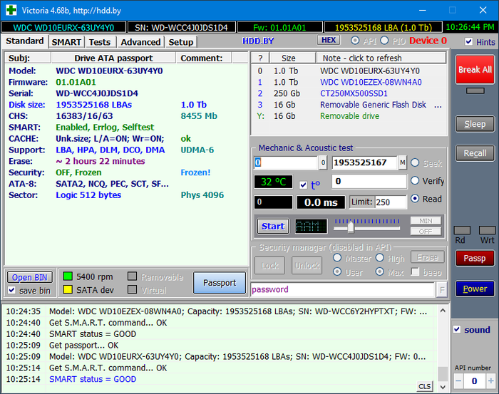Image resolution: width=499 pixels, height=394 pixels.
Task: Click the password input field
Action: (x=342, y=290)
